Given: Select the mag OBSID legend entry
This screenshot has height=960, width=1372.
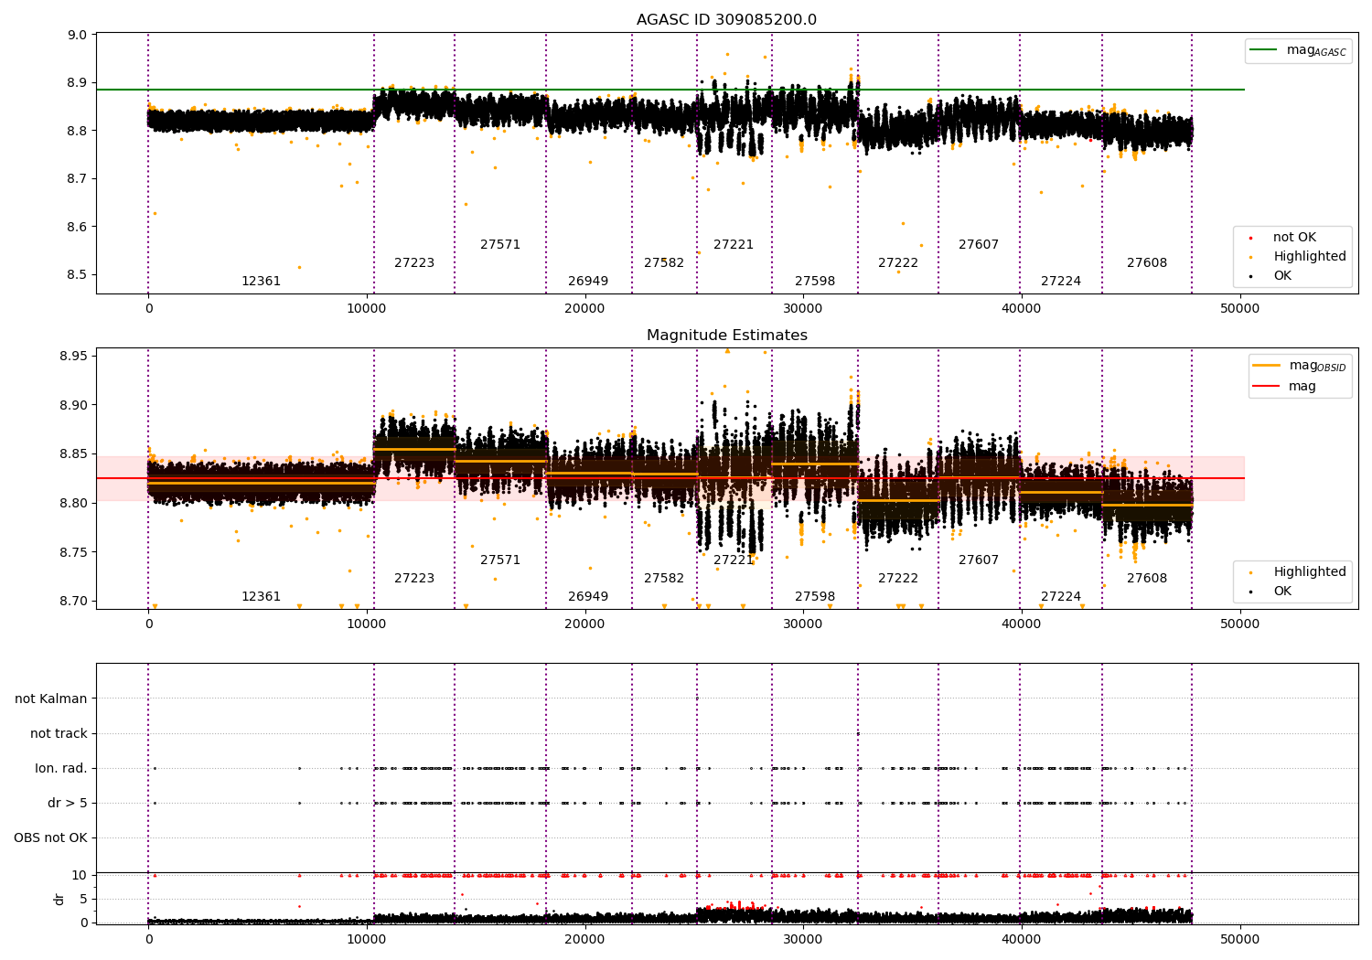Looking at the screenshot, I should (x=1300, y=366).
